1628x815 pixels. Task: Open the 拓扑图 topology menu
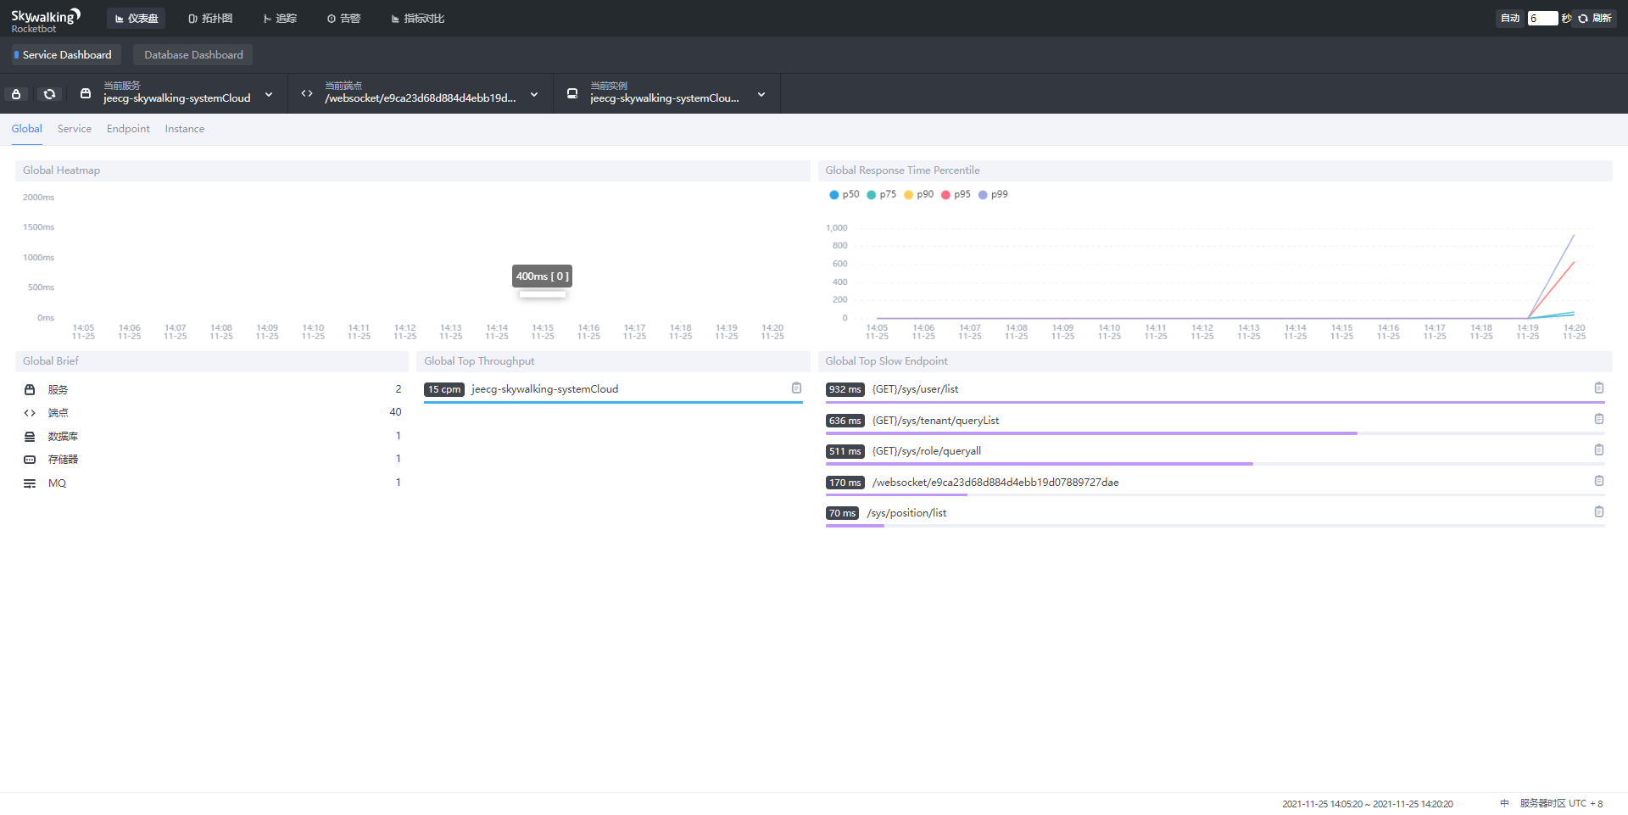(x=210, y=19)
